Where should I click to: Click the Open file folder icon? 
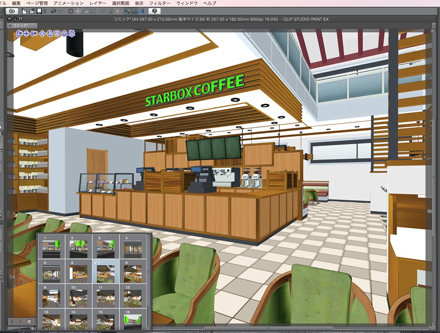click(31, 11)
